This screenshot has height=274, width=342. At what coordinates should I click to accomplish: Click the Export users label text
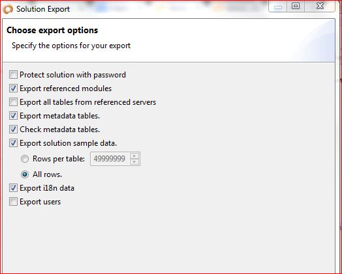(x=40, y=202)
